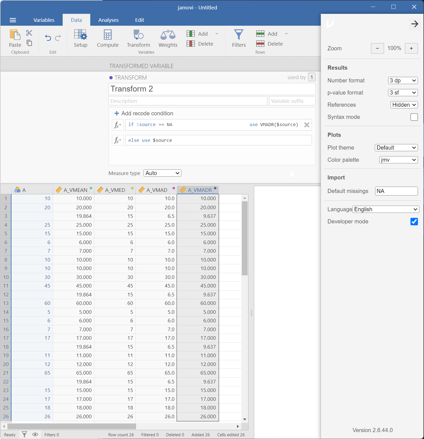Click the Copy icon in Clipboard group

point(29,43)
